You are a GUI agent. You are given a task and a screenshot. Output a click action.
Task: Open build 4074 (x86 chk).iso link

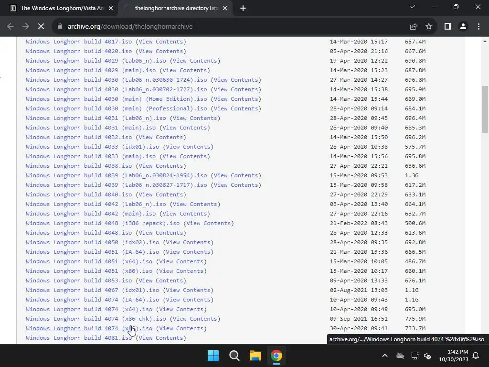(x=96, y=319)
